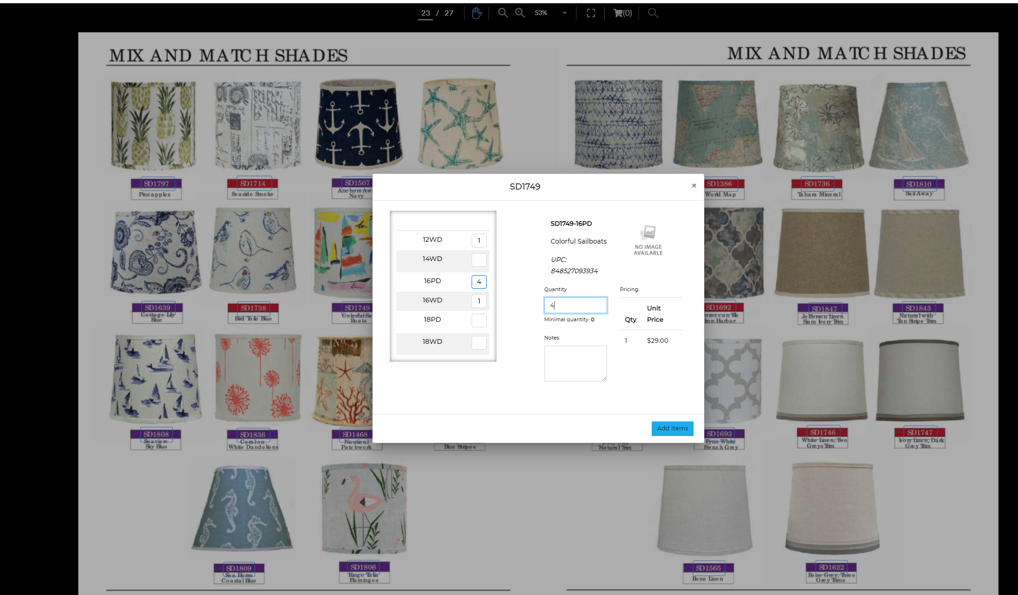The height and width of the screenshot is (595, 1018).
Task: Open the zoom percentage dropdown arrow
Action: (564, 13)
